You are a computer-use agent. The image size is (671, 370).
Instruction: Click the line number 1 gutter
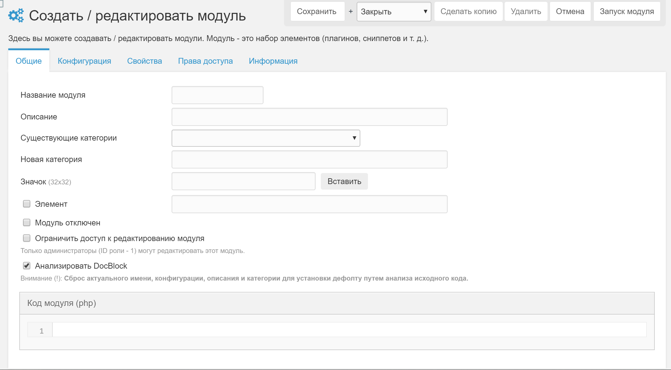point(40,330)
